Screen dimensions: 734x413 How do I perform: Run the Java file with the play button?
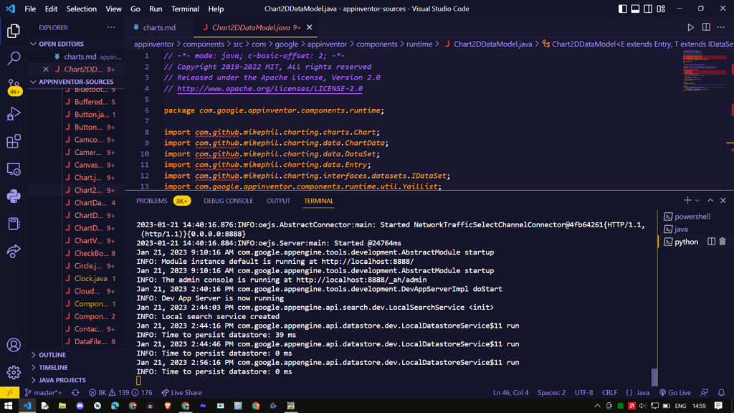690,26
